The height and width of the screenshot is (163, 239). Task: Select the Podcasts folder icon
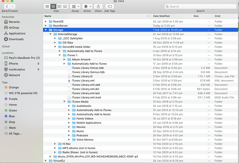point(74,135)
